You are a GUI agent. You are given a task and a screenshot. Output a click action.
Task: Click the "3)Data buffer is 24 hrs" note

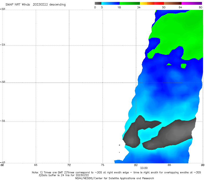[64, 175]
